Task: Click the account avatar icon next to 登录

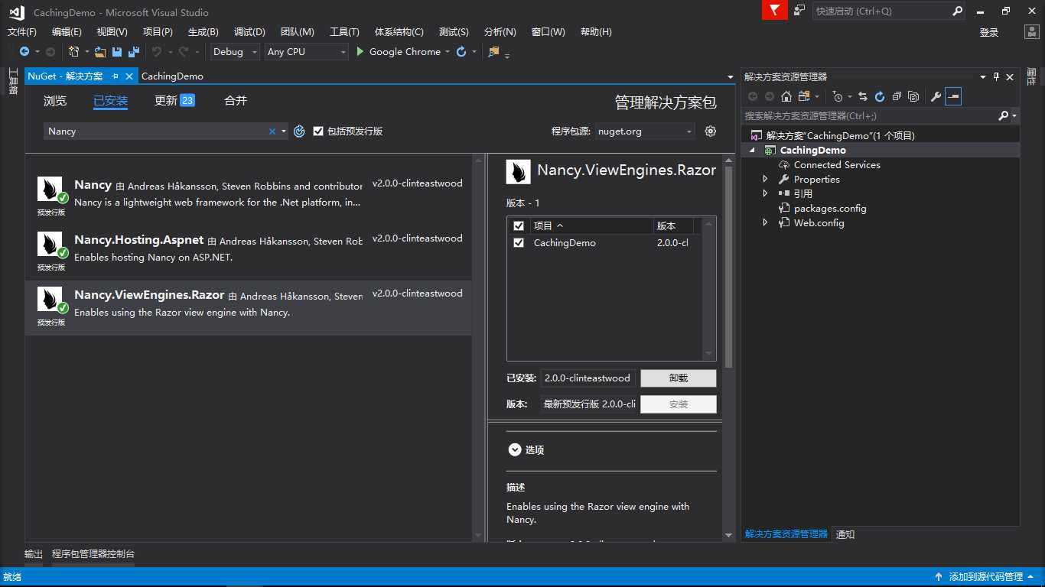Action: click(1030, 32)
